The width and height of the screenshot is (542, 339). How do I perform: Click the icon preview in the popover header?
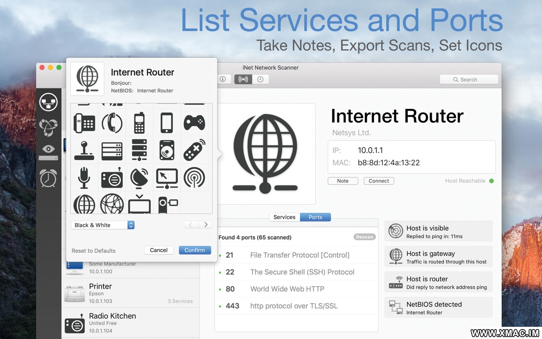tap(87, 79)
